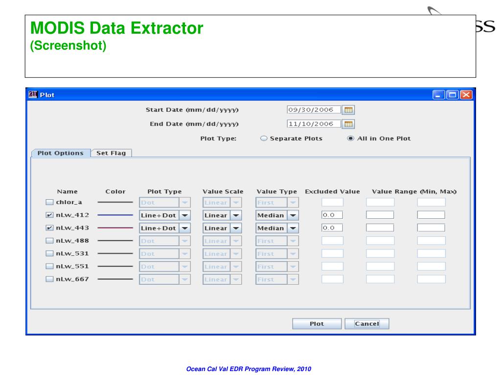This screenshot has width=501, height=375.
Task: Open the nLw_551 Value Scale dropdown
Action: coord(222,267)
